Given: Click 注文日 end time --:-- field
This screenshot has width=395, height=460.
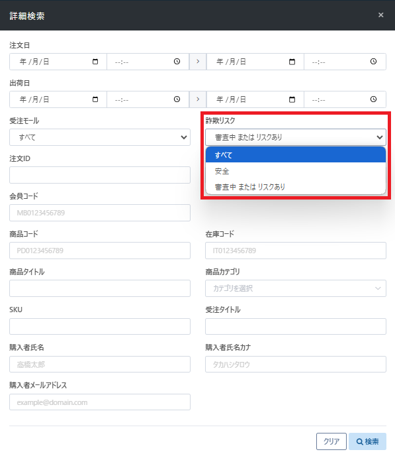Looking at the screenshot, I should click(x=345, y=62).
